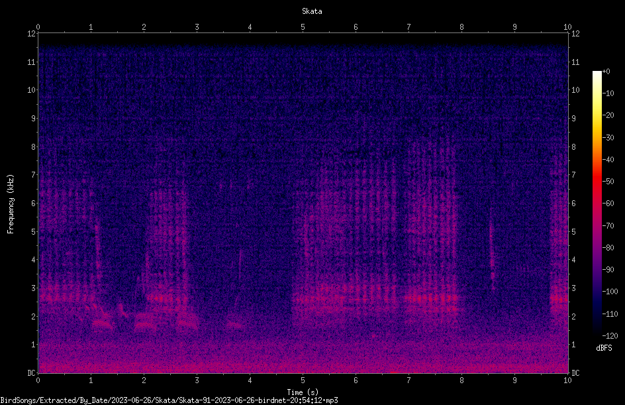This screenshot has width=625, height=405.
Task: Click the 5 tick on the bottom time axis
Action: point(303,380)
